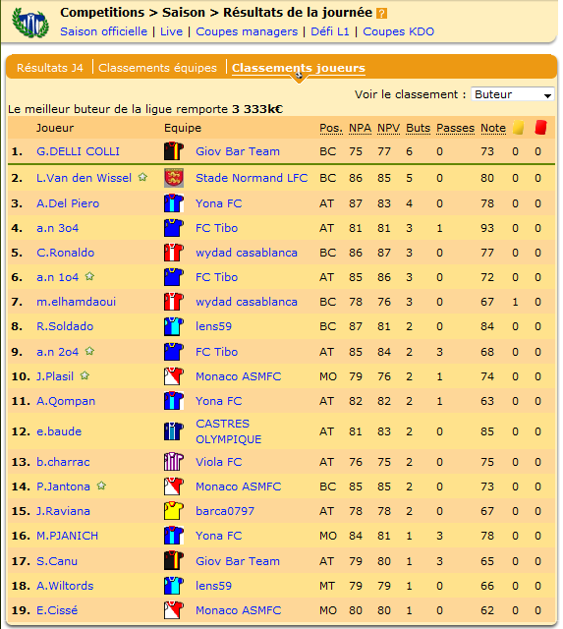Open barca0797 team link
563x629 pixels.
225,511
